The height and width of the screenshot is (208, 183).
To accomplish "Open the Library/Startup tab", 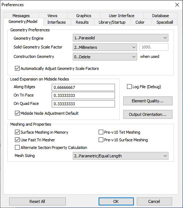I will coord(112,22).
